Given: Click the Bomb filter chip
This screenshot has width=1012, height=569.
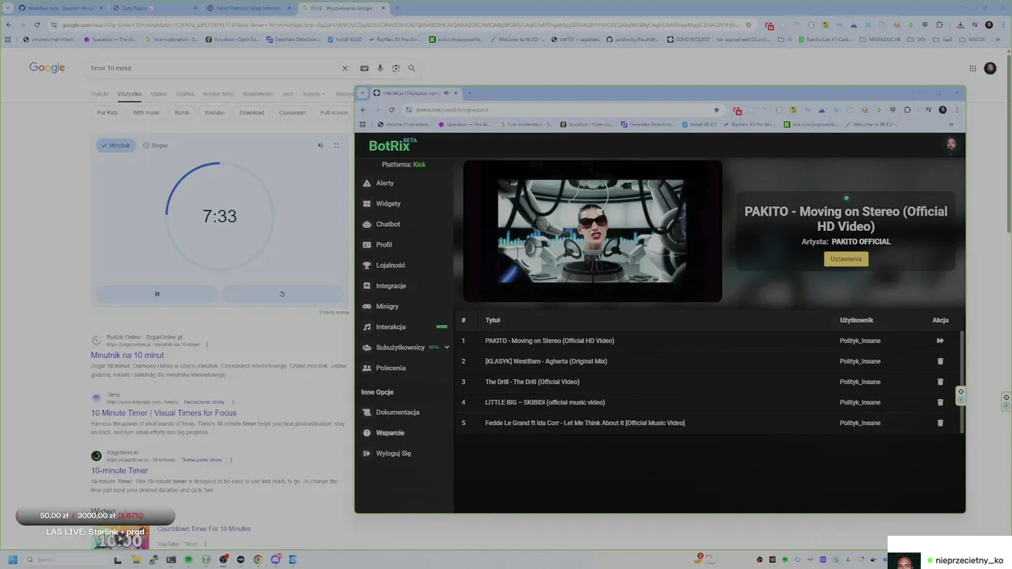Looking at the screenshot, I should click(182, 112).
